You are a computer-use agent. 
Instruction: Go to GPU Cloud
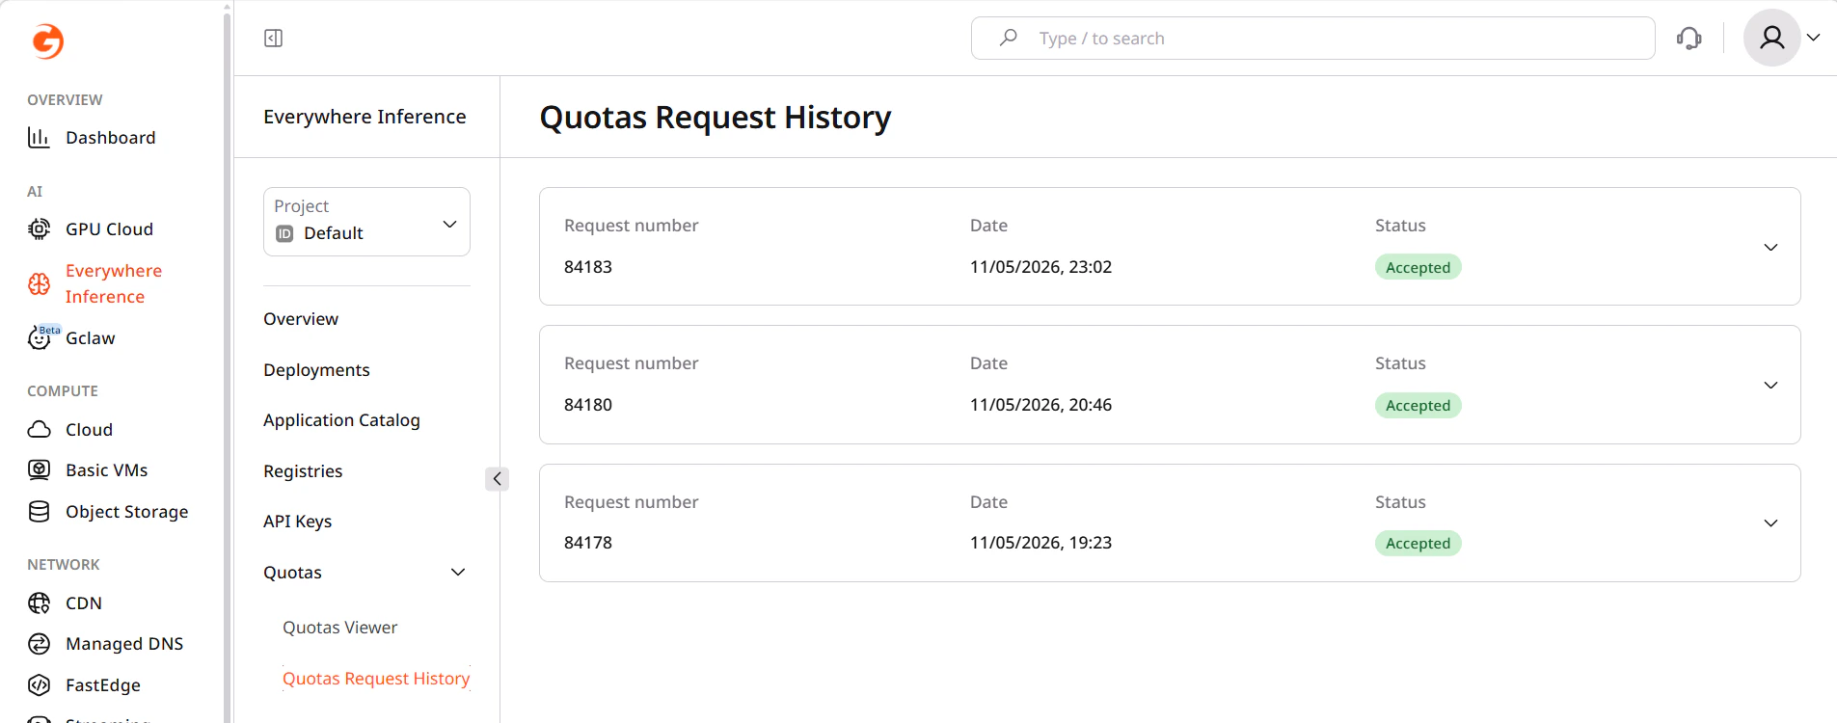click(109, 229)
